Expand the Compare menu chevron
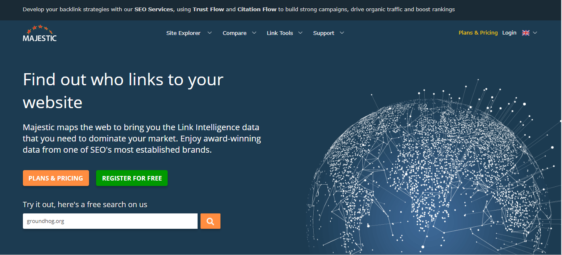Viewport: 562px width, 255px height. pyautogui.click(x=254, y=33)
